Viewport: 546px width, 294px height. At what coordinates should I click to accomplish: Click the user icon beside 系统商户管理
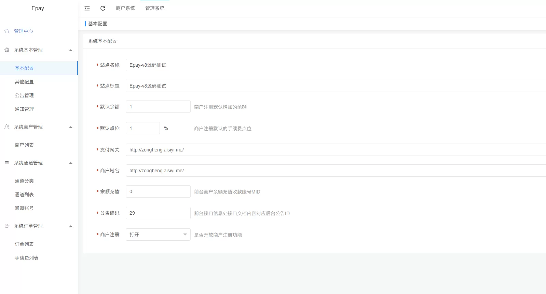7,127
